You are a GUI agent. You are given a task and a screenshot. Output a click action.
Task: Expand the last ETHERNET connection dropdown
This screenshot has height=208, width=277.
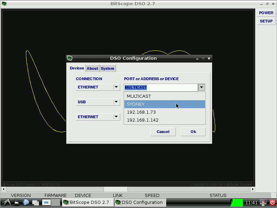[116, 117]
